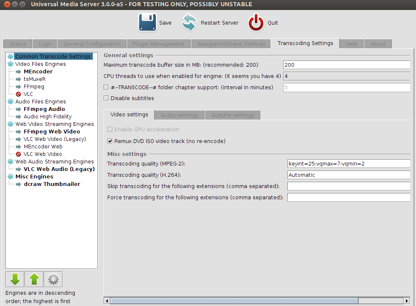Click the gear engine toggle button
This screenshot has height=306, width=416.
tap(53, 279)
